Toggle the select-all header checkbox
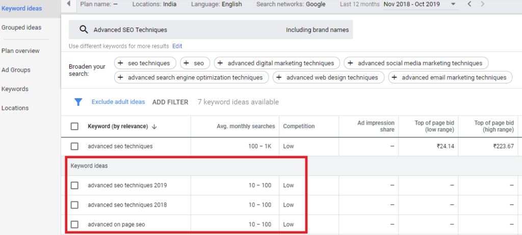 (x=75, y=126)
